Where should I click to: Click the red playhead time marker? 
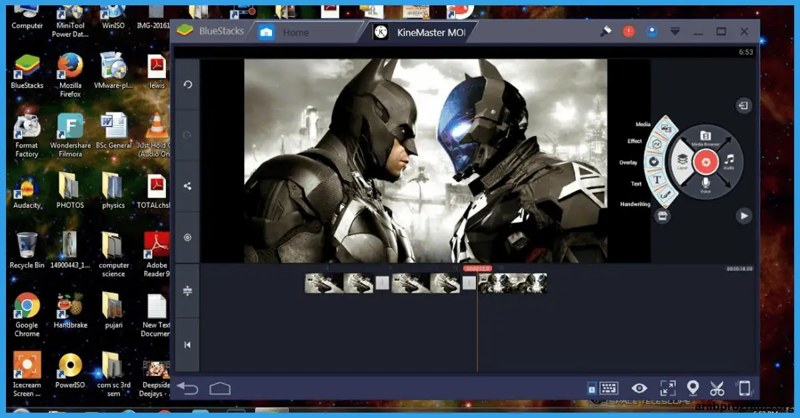coord(477,268)
